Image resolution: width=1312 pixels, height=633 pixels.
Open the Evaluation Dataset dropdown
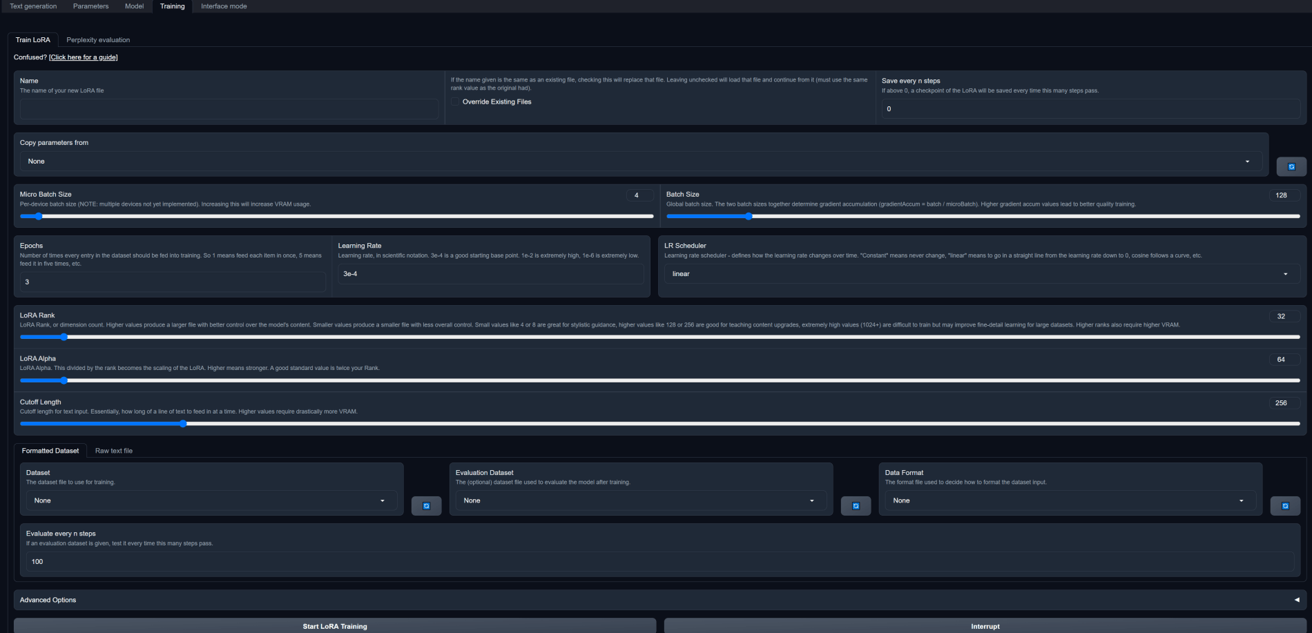[640, 500]
